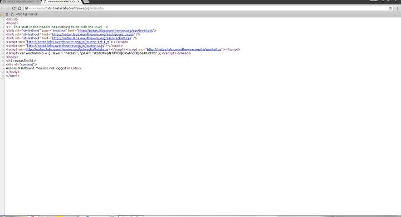This screenshot has width=401, height=217.
Task: Close the first natas5 tab
Action: [38, 2]
